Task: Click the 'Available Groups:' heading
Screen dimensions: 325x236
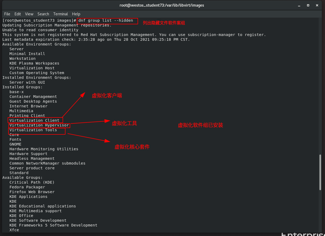Action: pyautogui.click(x=22, y=178)
